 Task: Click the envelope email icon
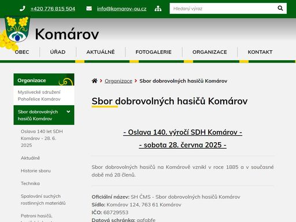(89, 9)
